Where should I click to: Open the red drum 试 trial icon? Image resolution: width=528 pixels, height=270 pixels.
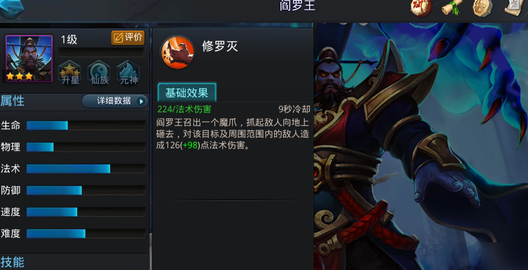click(x=421, y=8)
